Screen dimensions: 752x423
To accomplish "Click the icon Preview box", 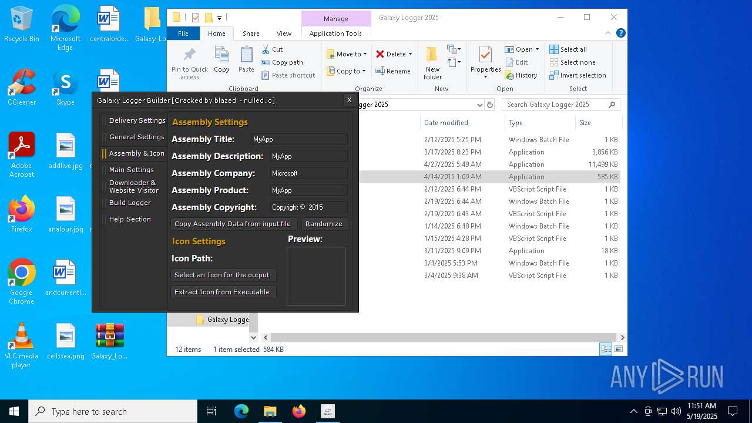I will (316, 276).
